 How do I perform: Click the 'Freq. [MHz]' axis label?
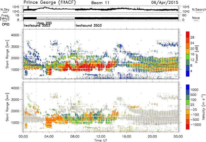pos(5,17)
